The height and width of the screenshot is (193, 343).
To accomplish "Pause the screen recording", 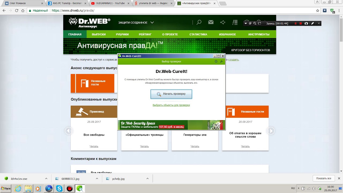I will (296, 24).
